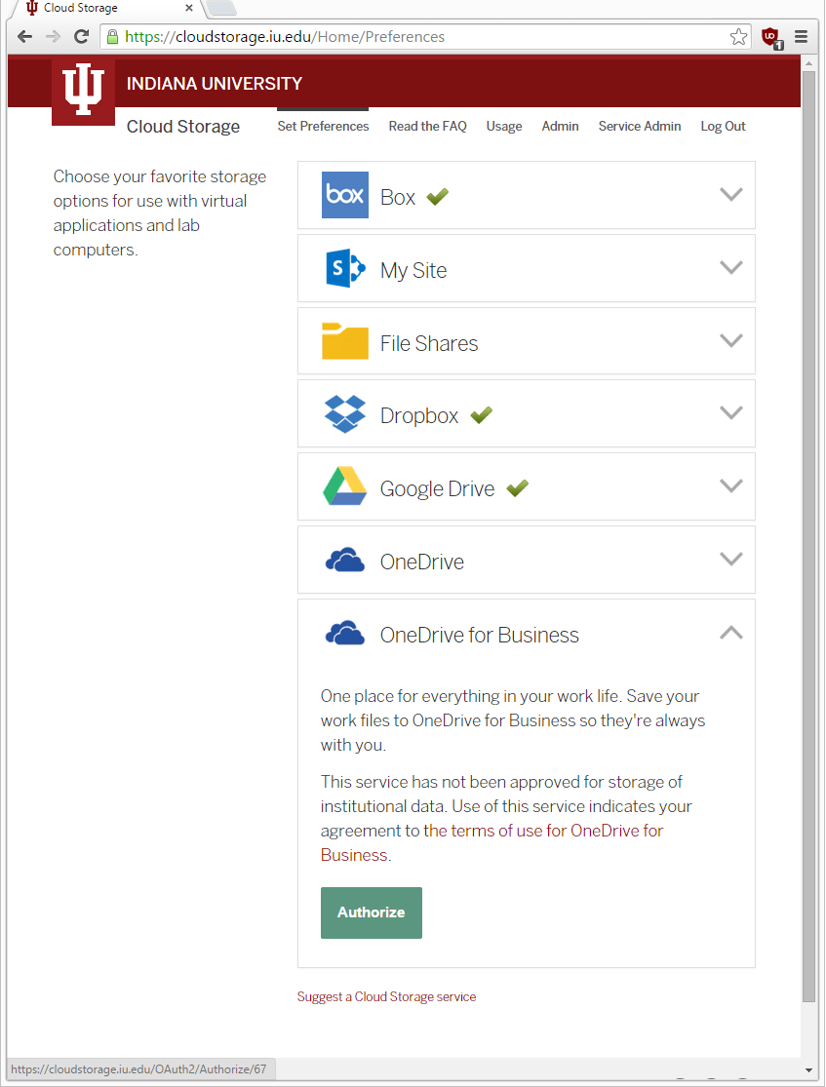Click the Box service name
Image resolution: width=826 pixels, height=1087 pixels.
pos(397,198)
